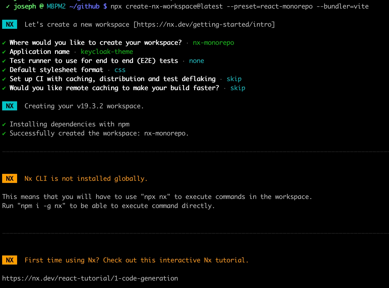Click the "none" E2E test runner answer

coord(196,61)
